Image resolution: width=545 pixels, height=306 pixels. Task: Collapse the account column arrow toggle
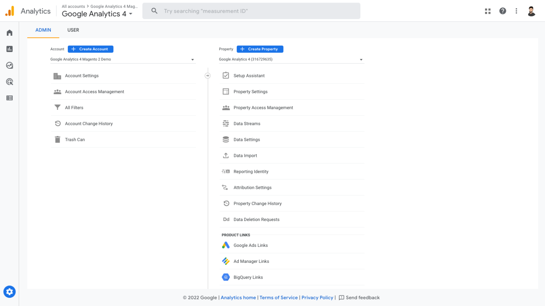(x=208, y=75)
